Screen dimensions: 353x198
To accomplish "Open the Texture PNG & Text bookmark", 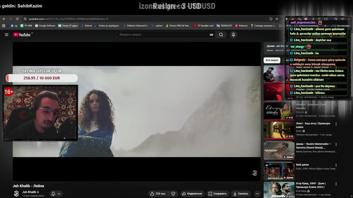I will point(178,26).
